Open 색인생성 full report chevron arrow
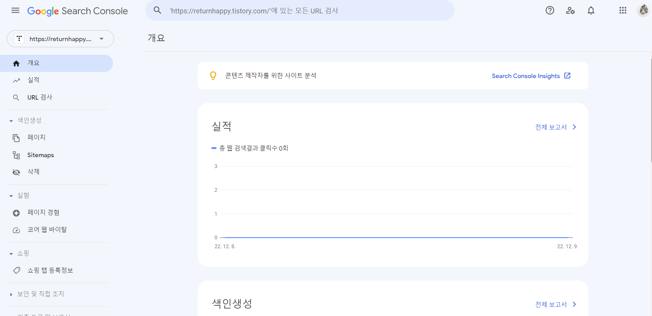652x316 pixels. pos(575,304)
